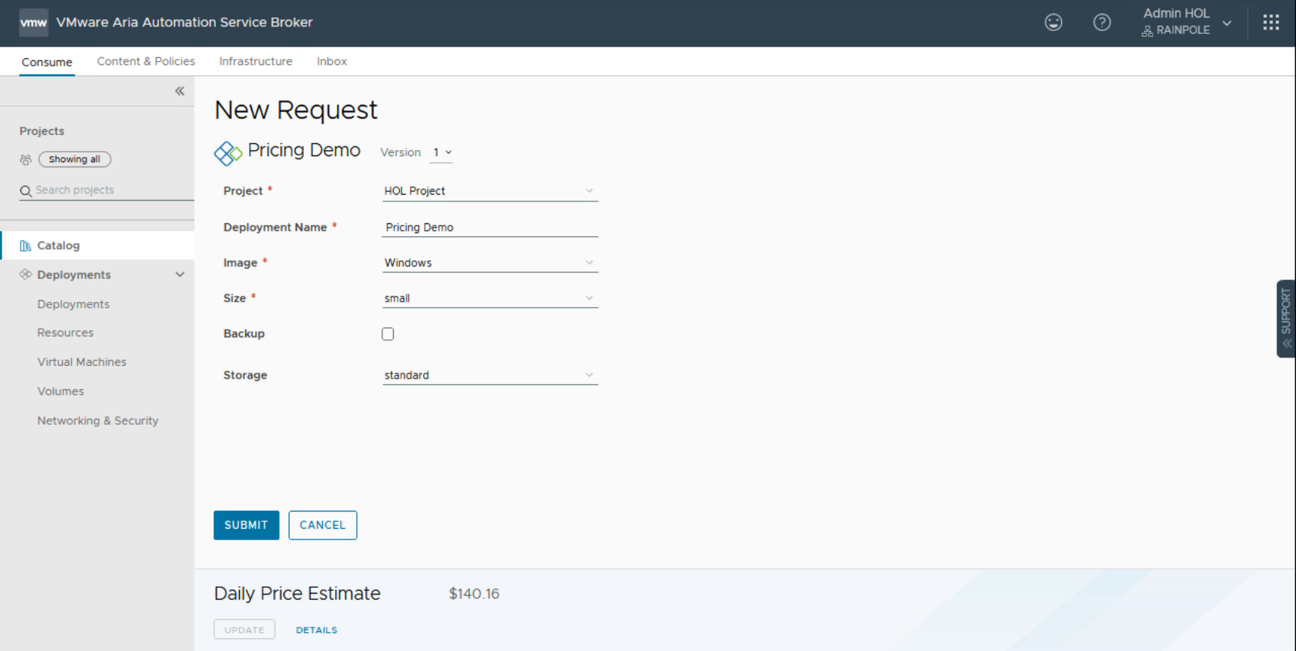Image resolution: width=1296 pixels, height=651 pixels.
Task: Open the apps grid switcher
Action: coord(1270,23)
